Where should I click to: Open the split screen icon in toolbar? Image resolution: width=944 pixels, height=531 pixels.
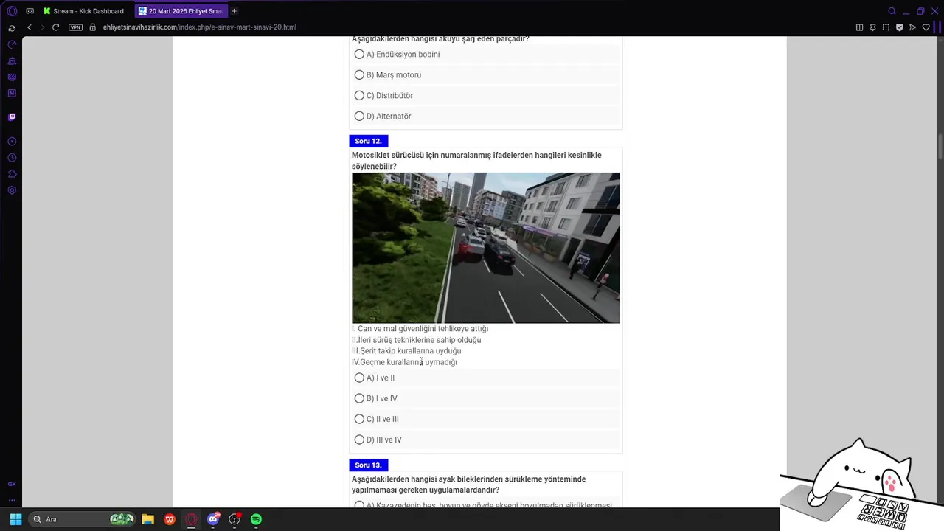(x=859, y=27)
